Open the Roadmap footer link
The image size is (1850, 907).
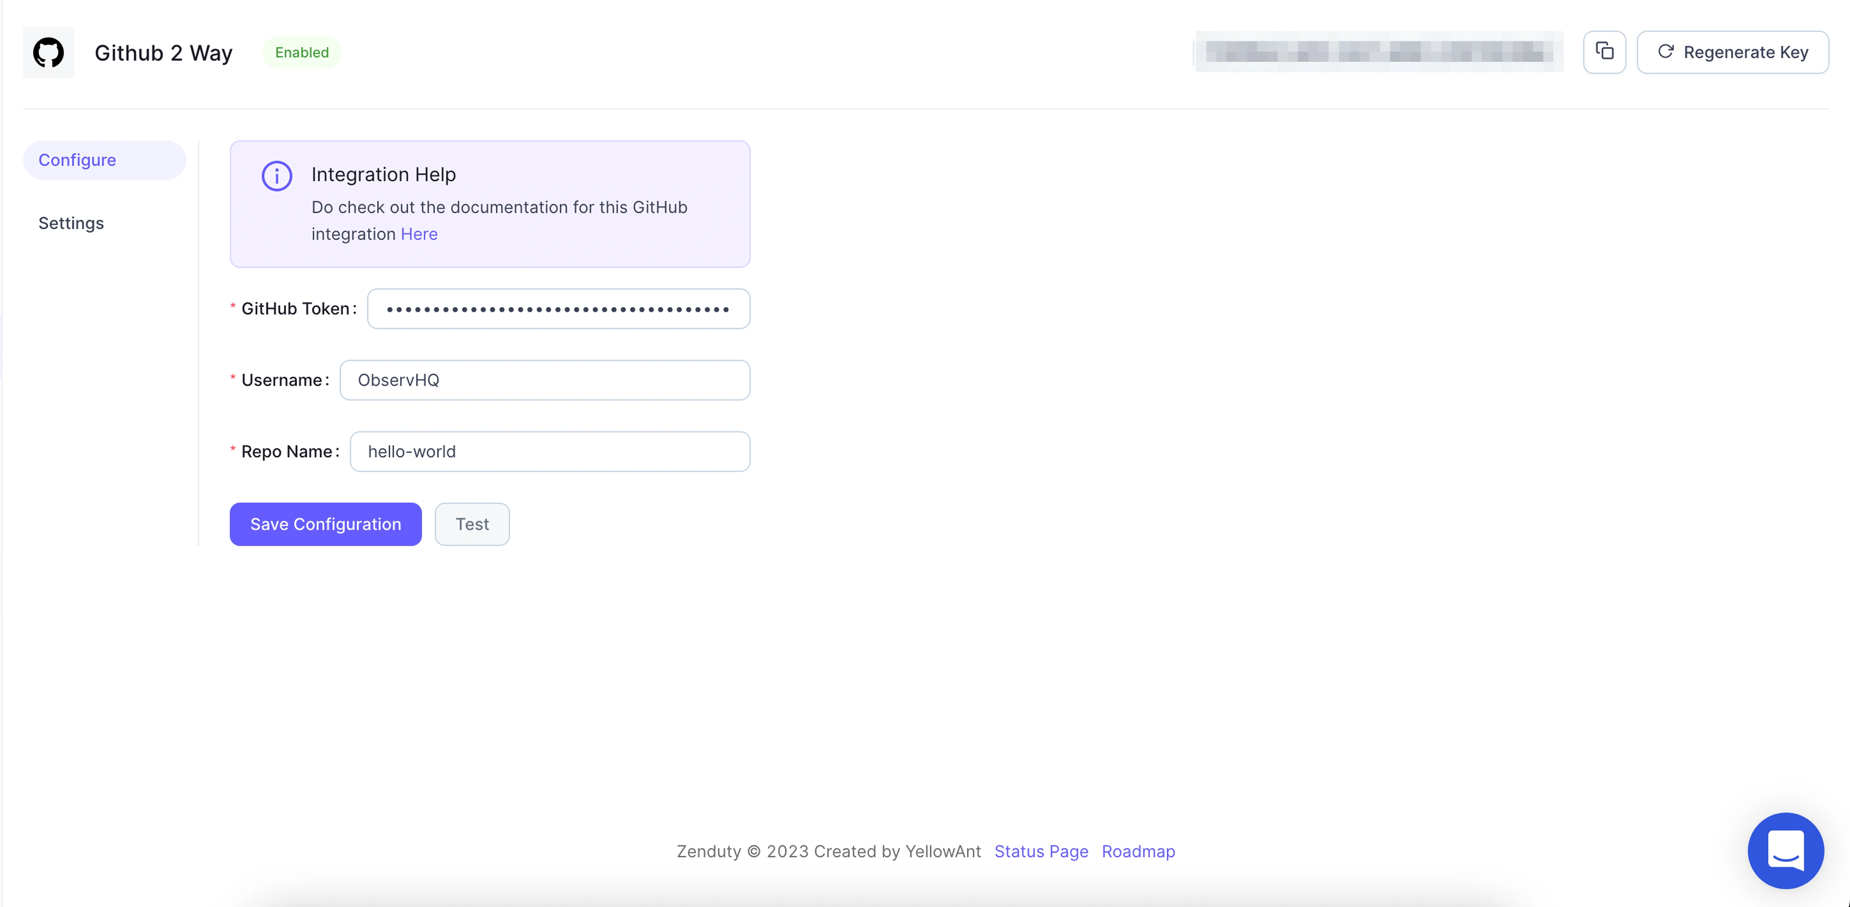click(1138, 851)
